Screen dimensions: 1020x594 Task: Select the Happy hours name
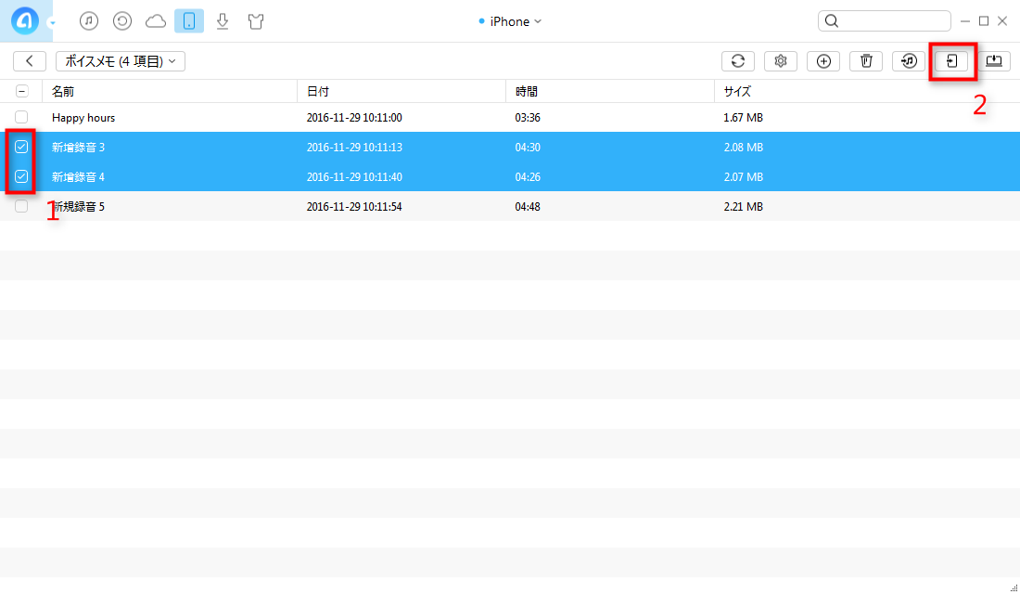pos(83,118)
